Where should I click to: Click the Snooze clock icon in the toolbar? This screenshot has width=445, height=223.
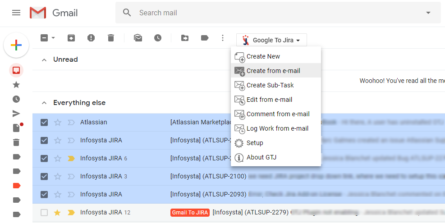click(158, 38)
